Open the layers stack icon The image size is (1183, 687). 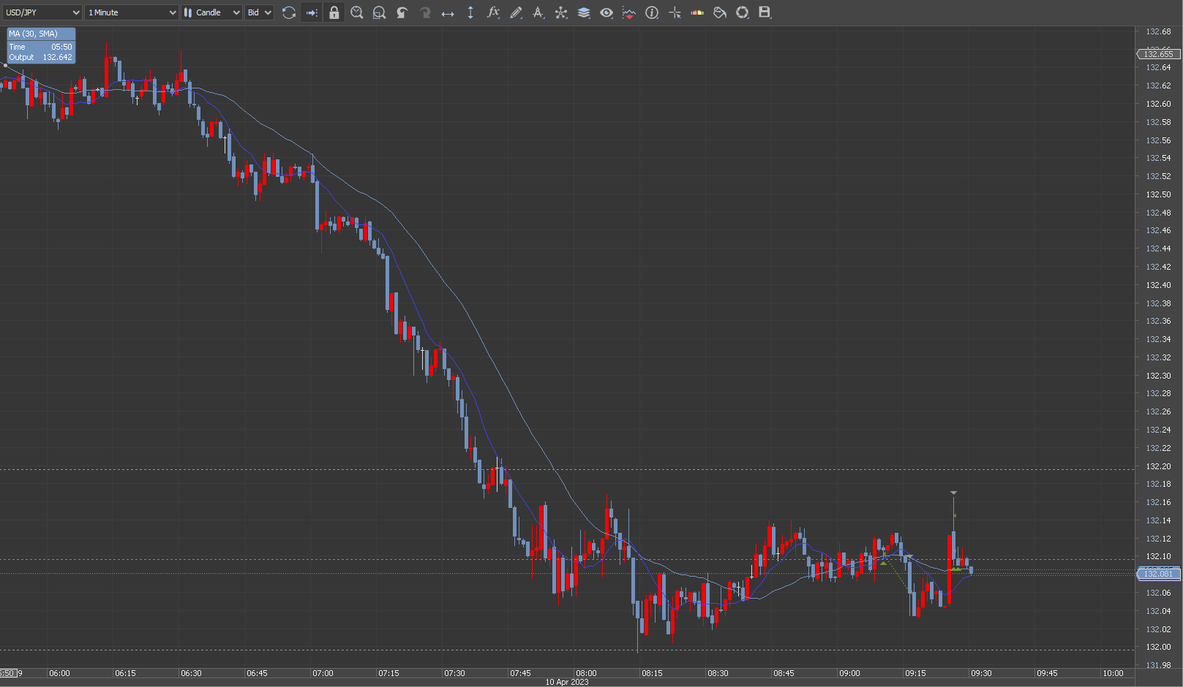click(x=584, y=12)
